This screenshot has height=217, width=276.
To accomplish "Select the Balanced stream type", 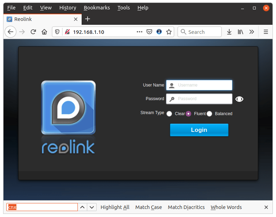I will 209,114.
